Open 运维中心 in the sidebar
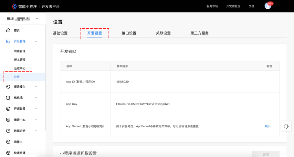This screenshot has height=157, width=294. tap(20, 68)
